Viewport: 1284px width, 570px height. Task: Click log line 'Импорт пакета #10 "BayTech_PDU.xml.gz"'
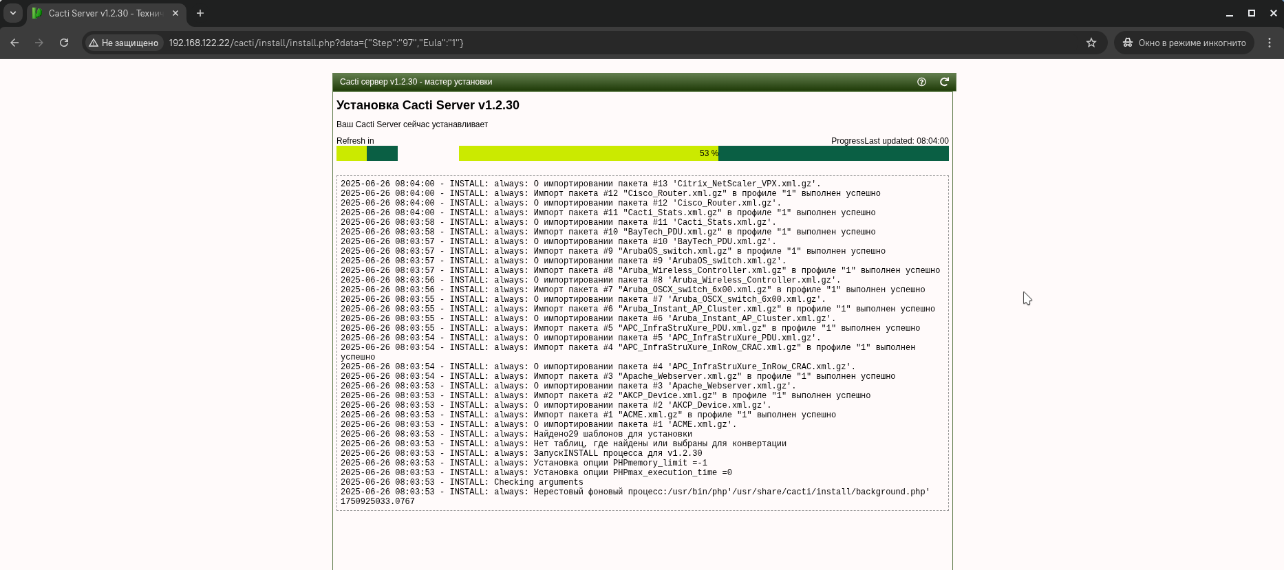point(608,232)
